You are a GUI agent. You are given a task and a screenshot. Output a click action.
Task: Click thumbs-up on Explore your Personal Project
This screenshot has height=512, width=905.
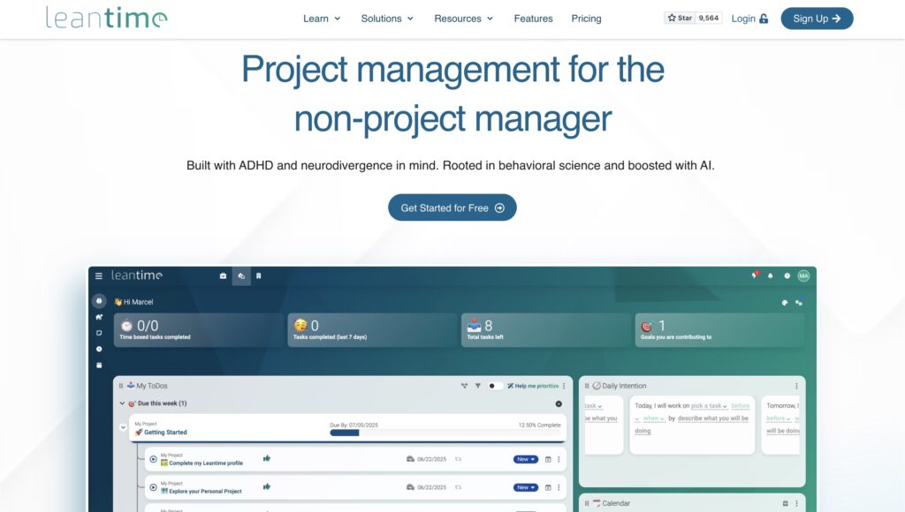[267, 486]
